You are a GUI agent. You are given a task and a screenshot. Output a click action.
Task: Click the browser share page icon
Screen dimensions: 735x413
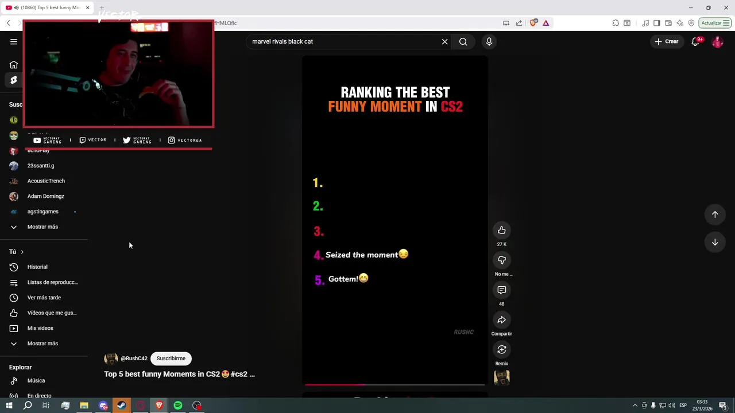519,23
